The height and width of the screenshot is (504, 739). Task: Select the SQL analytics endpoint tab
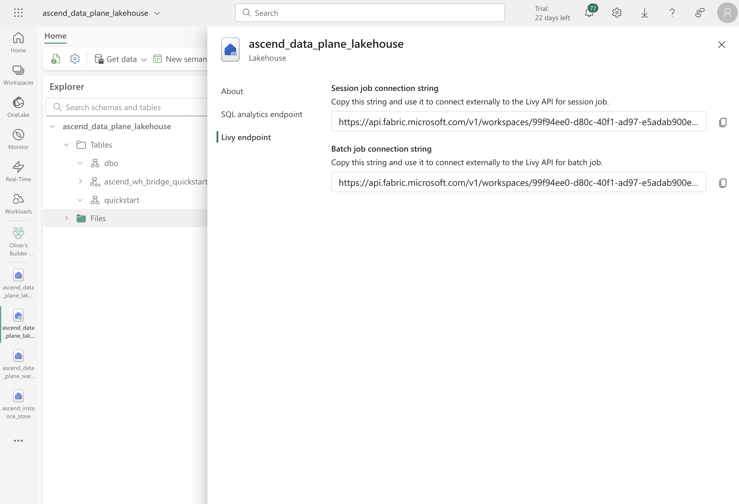(262, 114)
